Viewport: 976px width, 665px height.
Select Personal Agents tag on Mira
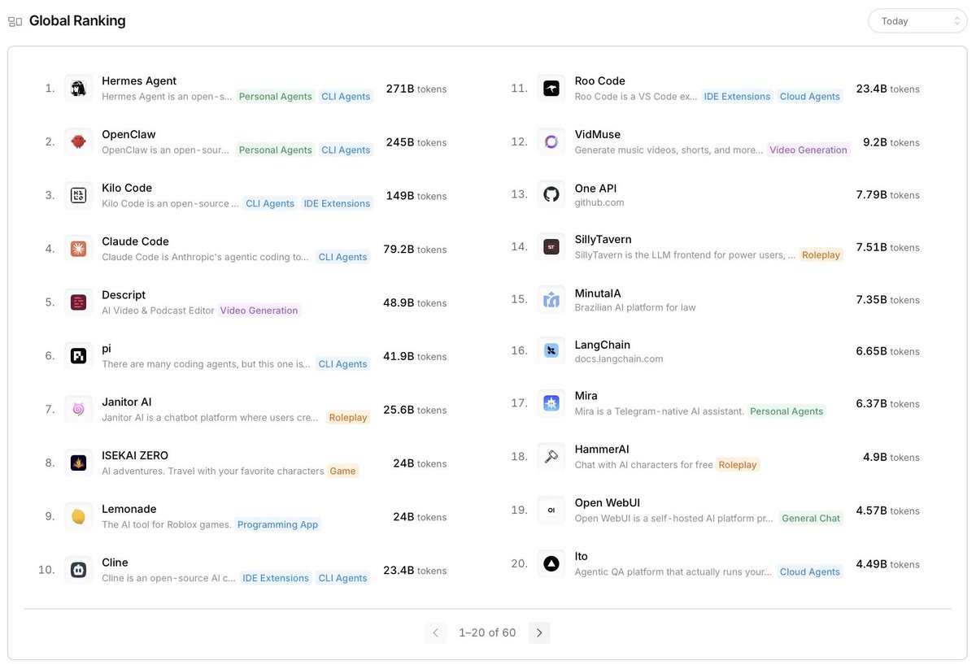click(786, 411)
